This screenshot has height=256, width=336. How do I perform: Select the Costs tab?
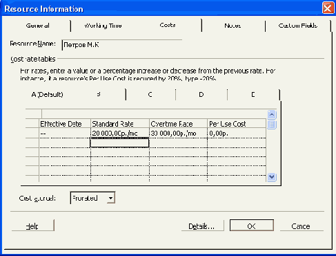click(x=168, y=25)
